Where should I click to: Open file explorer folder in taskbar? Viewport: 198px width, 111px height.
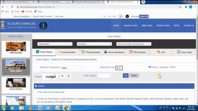[21, 108]
